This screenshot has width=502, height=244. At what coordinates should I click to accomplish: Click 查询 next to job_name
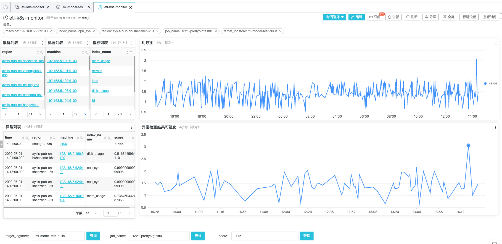pos(198,236)
